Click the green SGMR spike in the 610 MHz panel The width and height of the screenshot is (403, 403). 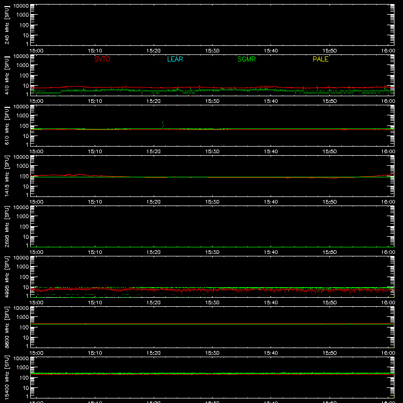(x=163, y=125)
